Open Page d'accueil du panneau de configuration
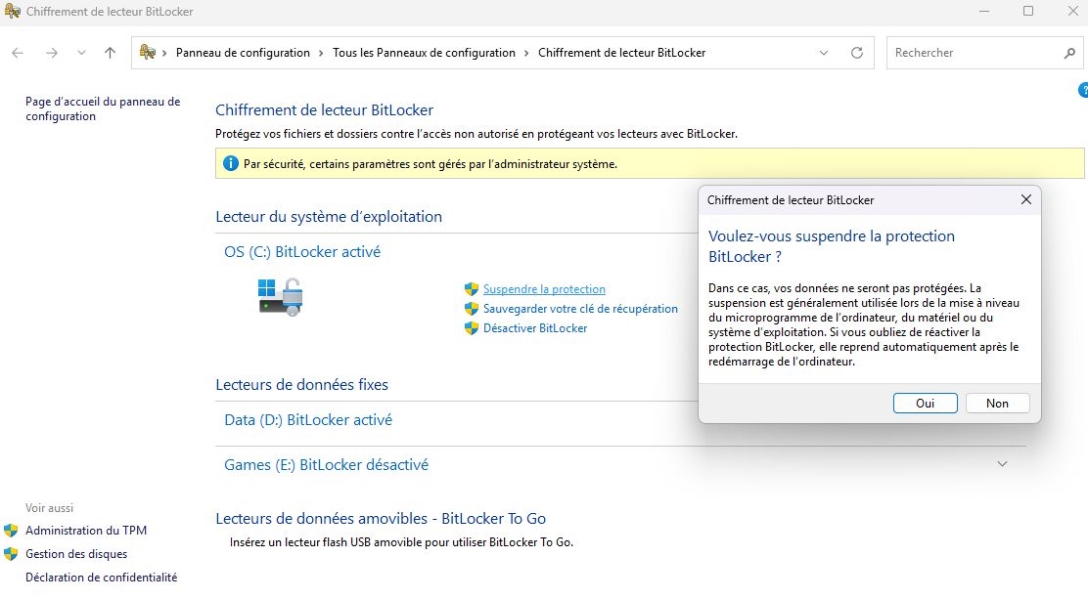This screenshot has width=1088, height=600. pos(103,108)
